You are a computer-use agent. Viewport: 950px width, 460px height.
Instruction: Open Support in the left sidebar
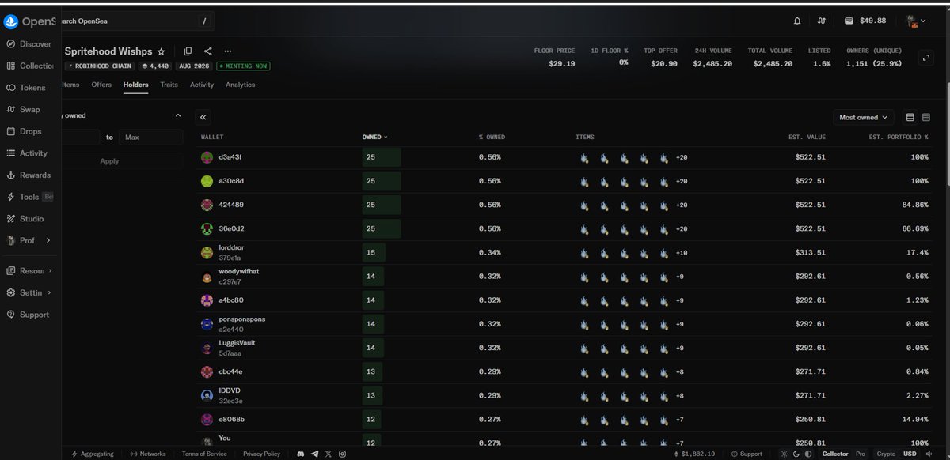tap(29, 315)
